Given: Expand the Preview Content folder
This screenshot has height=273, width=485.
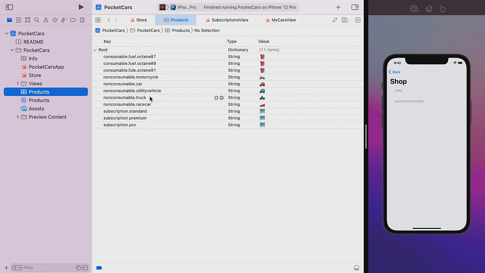Looking at the screenshot, I should click(x=18, y=117).
